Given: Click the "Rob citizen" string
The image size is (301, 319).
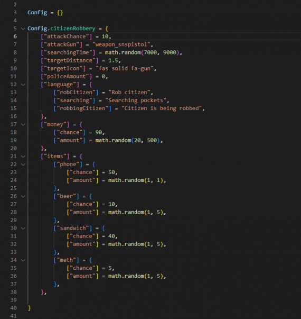Looking at the screenshot, I should [x=129, y=93].
